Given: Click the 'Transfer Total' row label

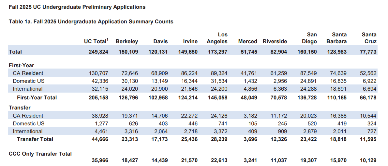Looking at the screenshot, I should pos(35,139).
